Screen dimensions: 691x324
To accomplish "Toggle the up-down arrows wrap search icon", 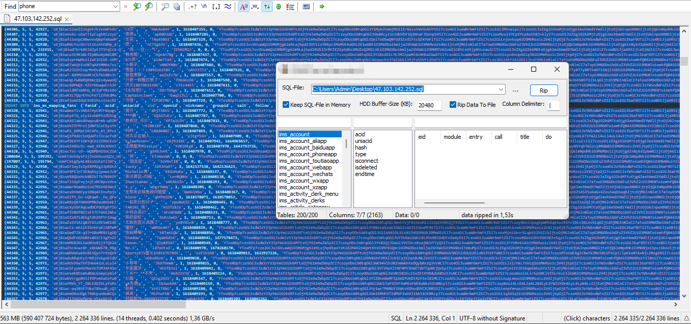I will tap(267, 7).
